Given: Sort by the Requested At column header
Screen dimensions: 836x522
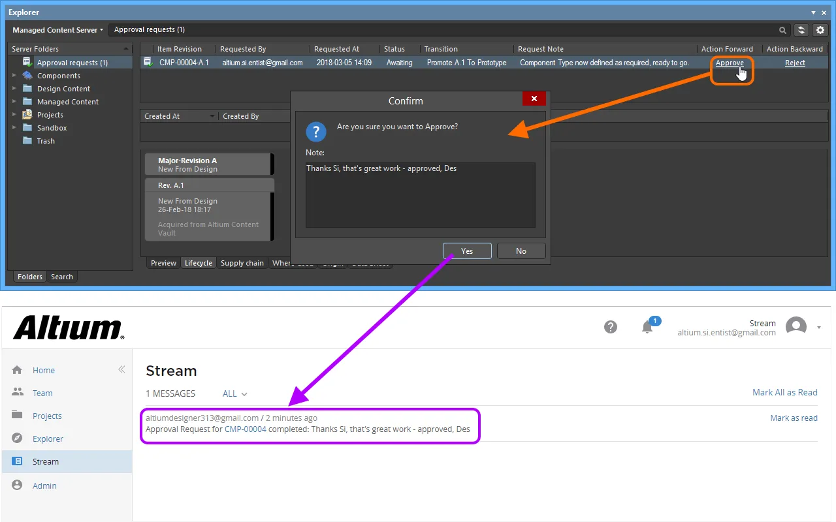Looking at the screenshot, I should pos(345,49).
